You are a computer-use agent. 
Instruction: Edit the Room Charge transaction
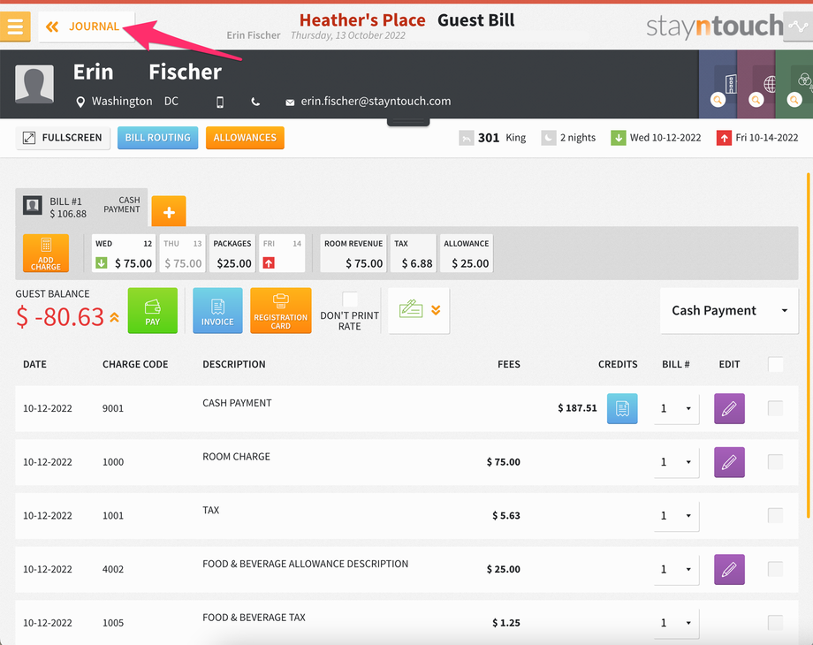pyautogui.click(x=730, y=462)
